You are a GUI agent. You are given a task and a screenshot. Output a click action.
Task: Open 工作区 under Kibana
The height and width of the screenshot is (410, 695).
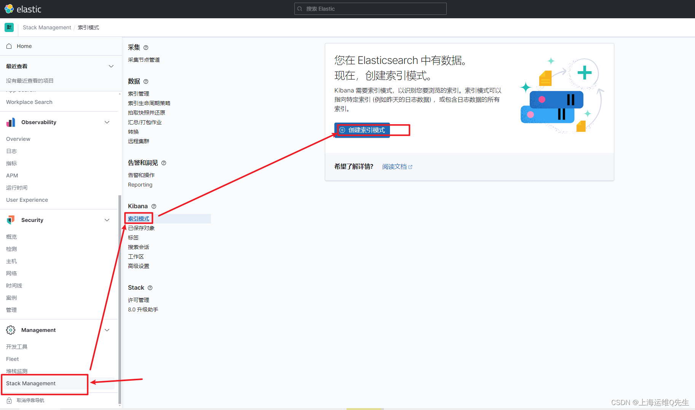pyautogui.click(x=136, y=257)
